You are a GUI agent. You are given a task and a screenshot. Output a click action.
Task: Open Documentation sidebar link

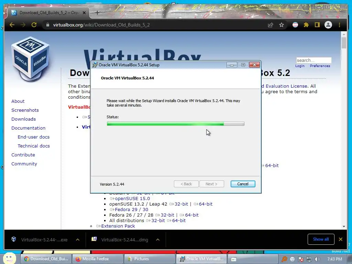28,128
